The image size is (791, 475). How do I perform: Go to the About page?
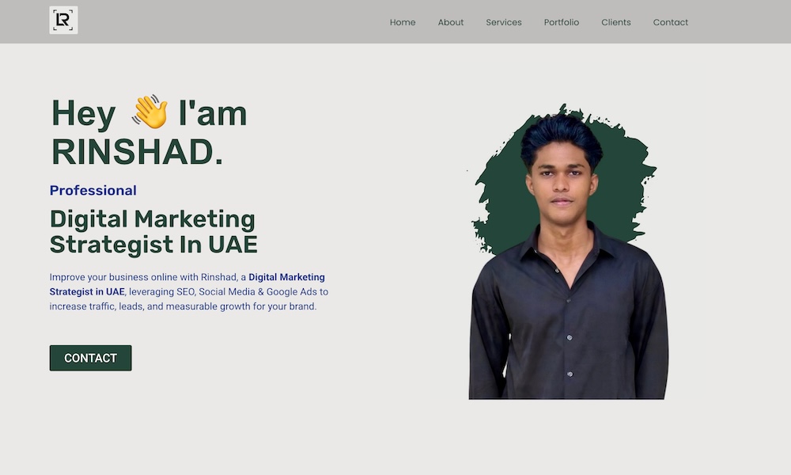pyautogui.click(x=451, y=22)
